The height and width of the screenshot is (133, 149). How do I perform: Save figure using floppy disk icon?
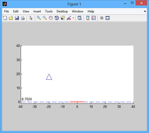click(17, 18)
